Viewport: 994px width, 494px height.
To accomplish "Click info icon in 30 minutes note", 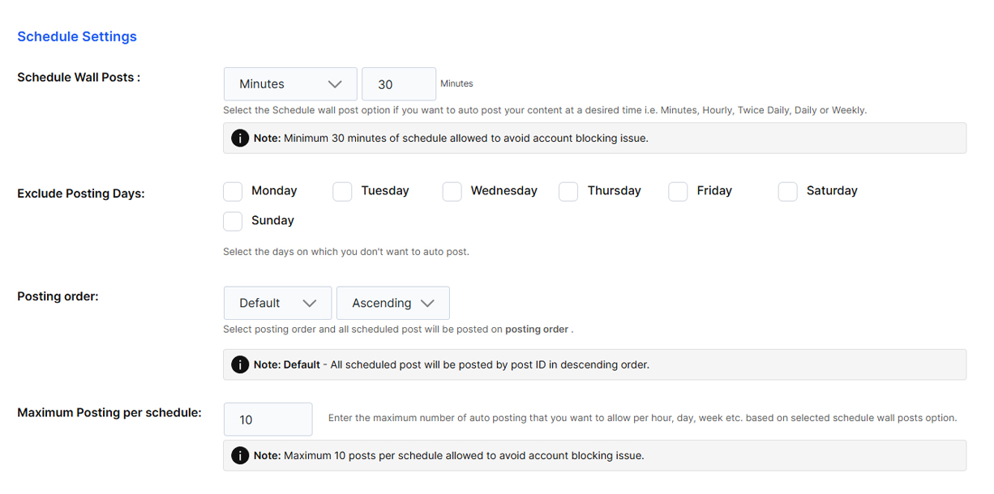I will click(x=240, y=138).
